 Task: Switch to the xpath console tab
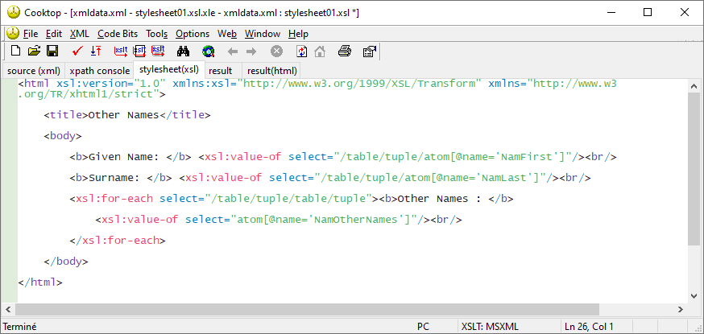[100, 71]
